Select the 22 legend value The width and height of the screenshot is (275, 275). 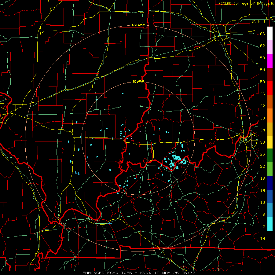tap(262, 166)
